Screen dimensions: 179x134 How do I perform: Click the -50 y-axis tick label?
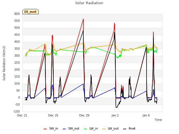[17, 105]
